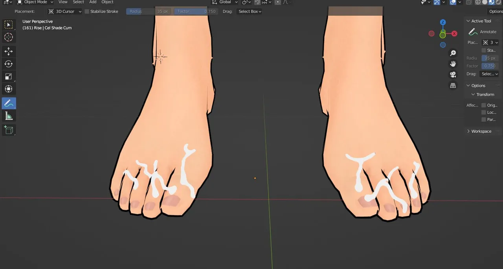Image resolution: width=503 pixels, height=269 pixels.
Task: Collapse the Options panel
Action: click(468, 85)
